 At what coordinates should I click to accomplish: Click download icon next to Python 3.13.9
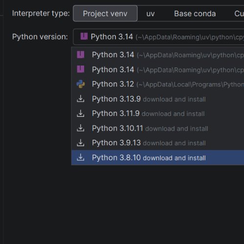click(x=81, y=99)
